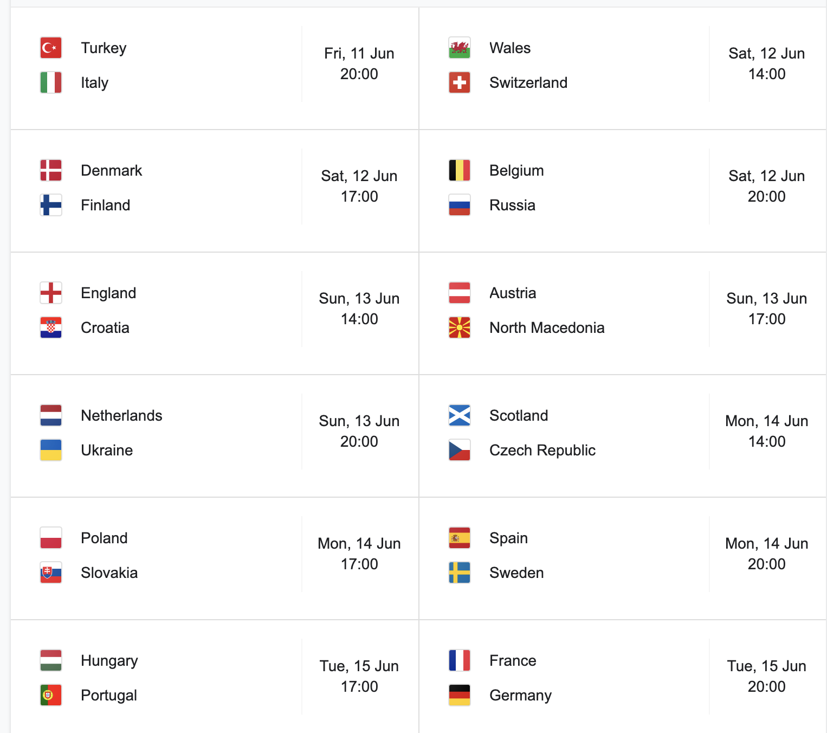
Task: Select the Switzerland flag icon
Action: (x=460, y=82)
